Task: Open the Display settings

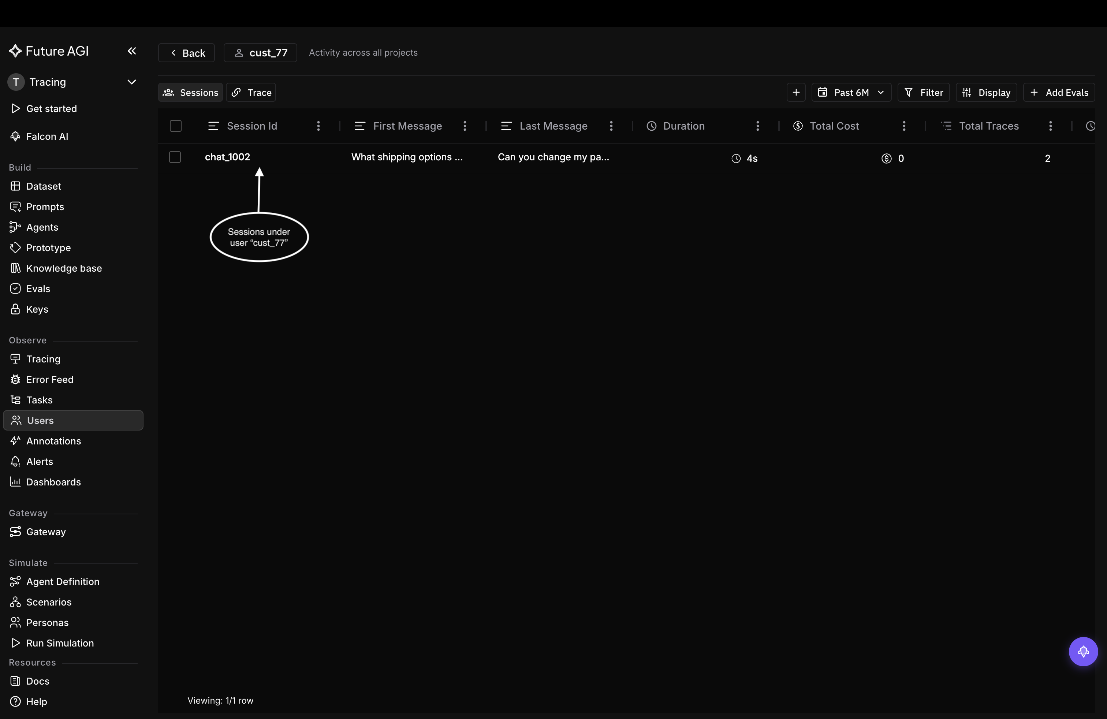Action: point(986,92)
